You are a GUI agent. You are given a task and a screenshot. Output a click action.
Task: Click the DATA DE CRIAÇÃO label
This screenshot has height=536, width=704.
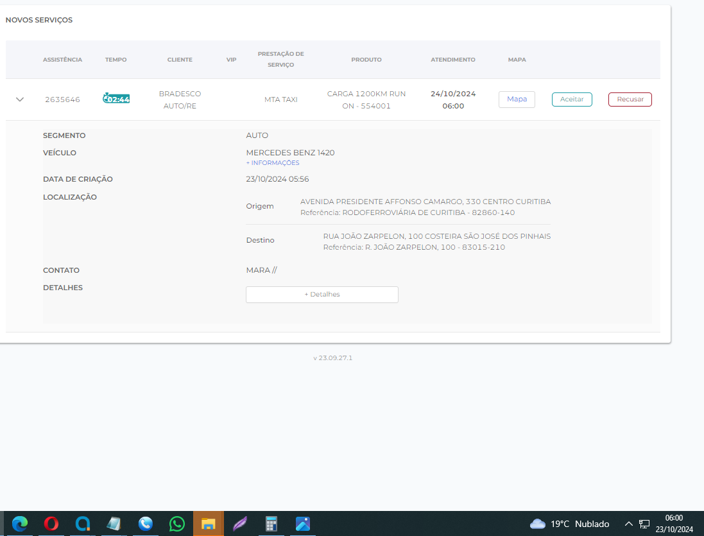(78, 179)
